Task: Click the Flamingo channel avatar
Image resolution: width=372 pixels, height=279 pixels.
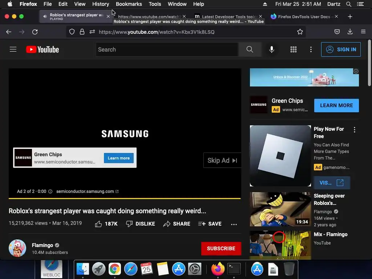Action: [x=17, y=248]
